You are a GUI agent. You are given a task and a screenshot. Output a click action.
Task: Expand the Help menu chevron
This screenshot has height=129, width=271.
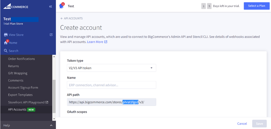coord(51,125)
